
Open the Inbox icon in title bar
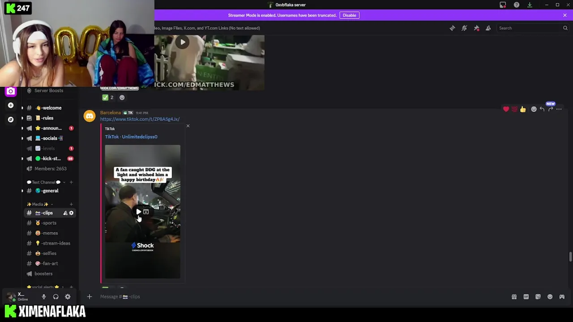tap(503, 5)
